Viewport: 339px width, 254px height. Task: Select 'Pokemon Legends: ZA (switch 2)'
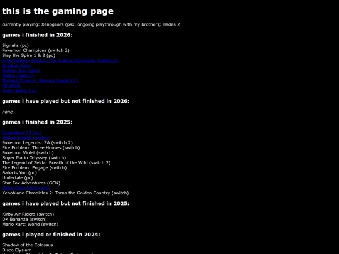[38, 143]
